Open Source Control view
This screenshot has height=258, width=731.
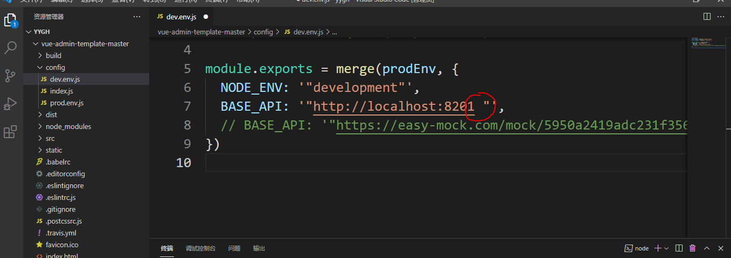pos(10,76)
